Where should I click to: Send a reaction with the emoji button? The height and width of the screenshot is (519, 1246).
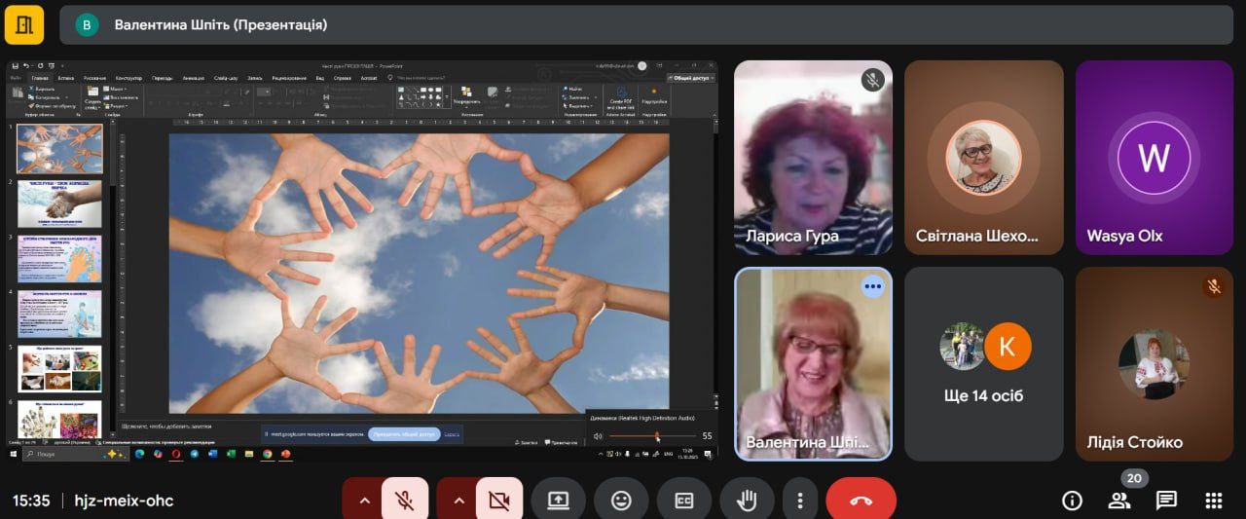click(621, 500)
